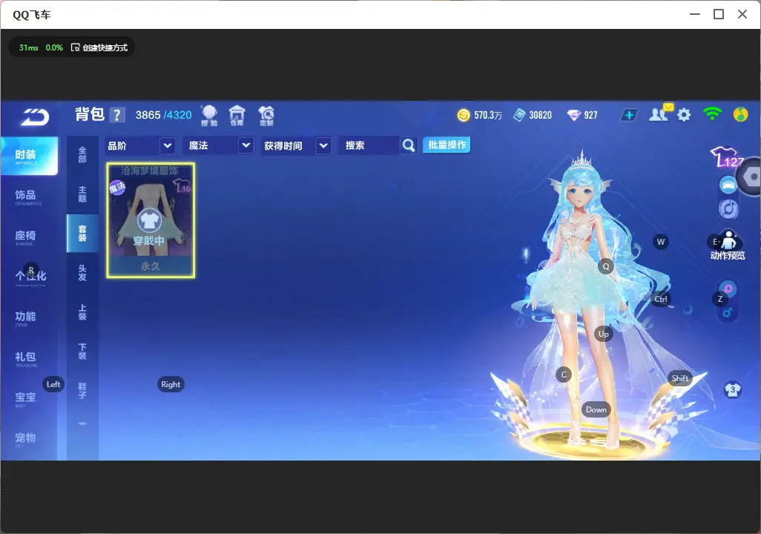Open the 仓库 warehouse icon

click(237, 116)
